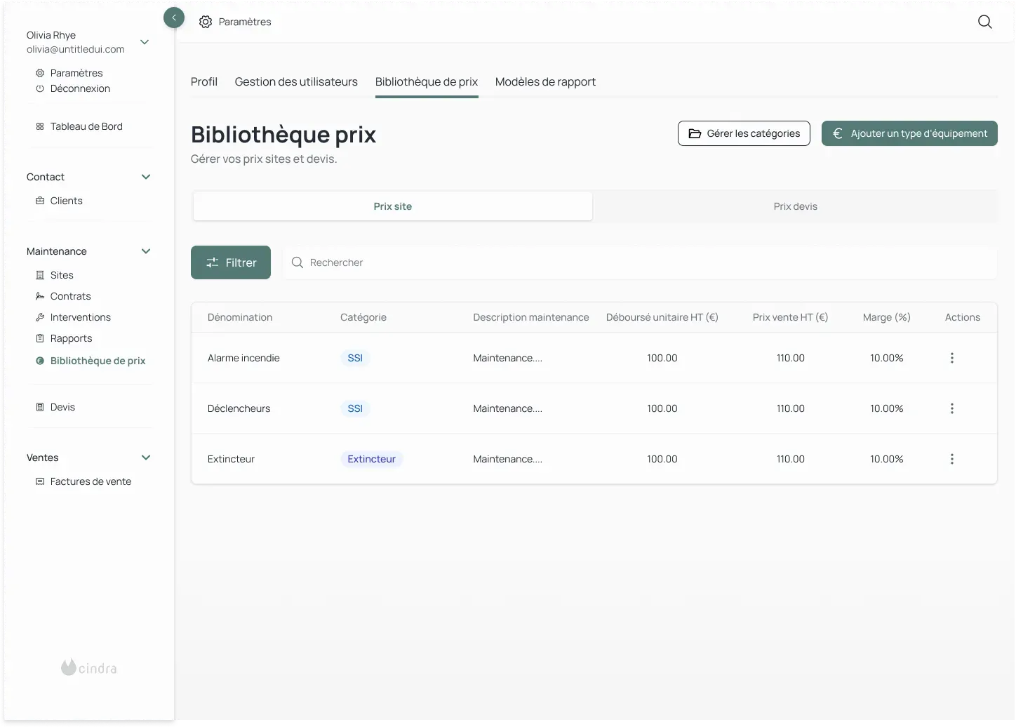The image size is (1016, 727).
Task: Open actions menu for Déclencheurs row
Action: point(952,408)
